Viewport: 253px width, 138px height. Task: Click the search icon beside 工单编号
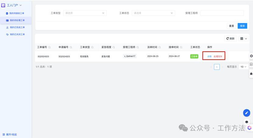50,47
